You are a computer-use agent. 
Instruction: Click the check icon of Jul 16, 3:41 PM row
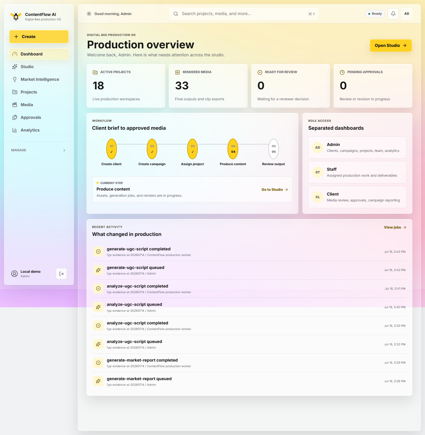coord(98,288)
